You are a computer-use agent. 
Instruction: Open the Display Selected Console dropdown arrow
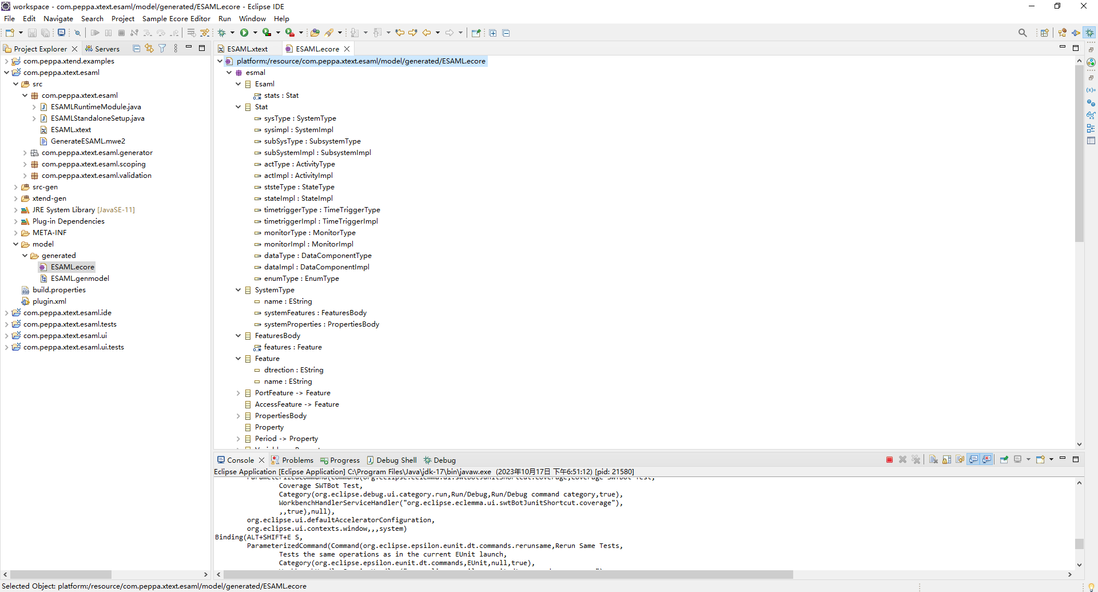click(x=1028, y=460)
